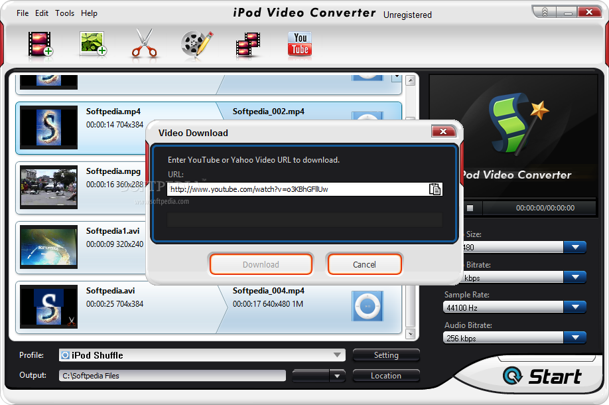Screen dimensions: 609x405
Task: Click the Setting button
Action: click(x=386, y=355)
